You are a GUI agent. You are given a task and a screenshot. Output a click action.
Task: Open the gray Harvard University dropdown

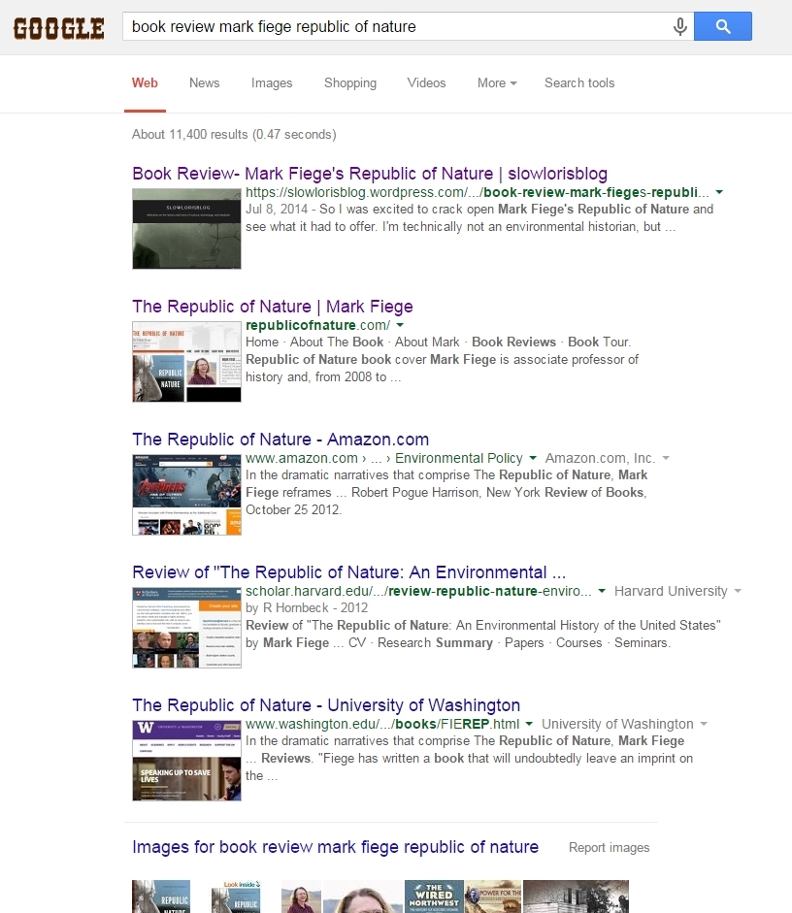(738, 591)
